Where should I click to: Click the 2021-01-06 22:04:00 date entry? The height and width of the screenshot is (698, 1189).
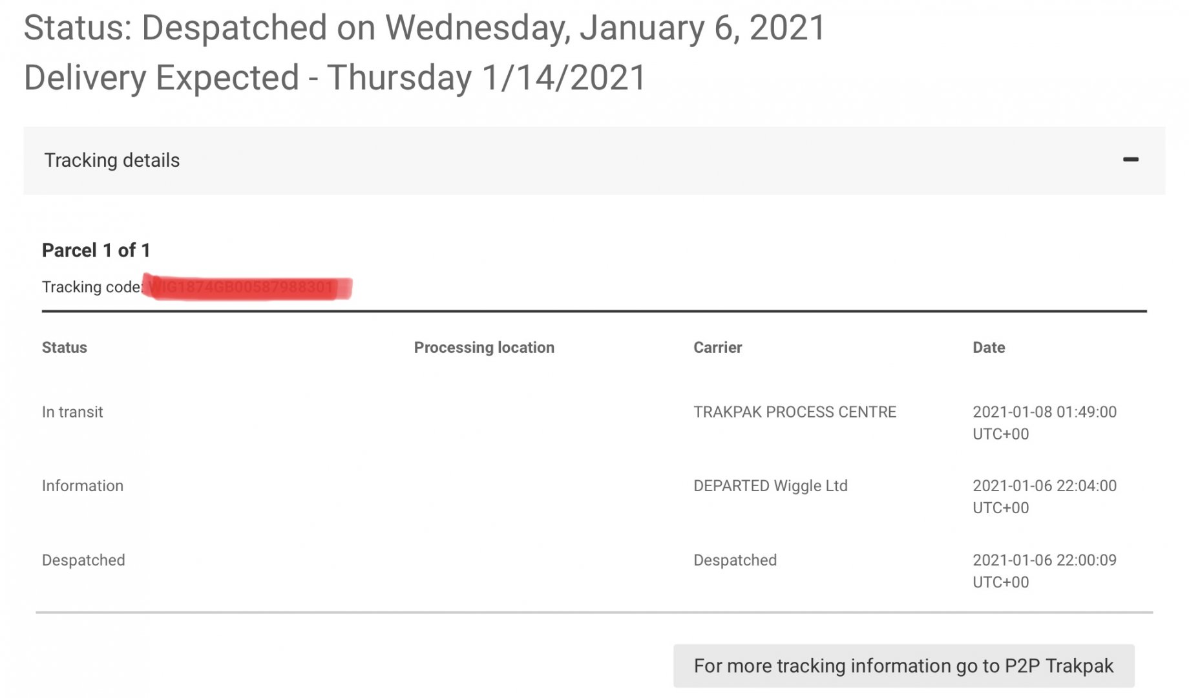pyautogui.click(x=1044, y=496)
